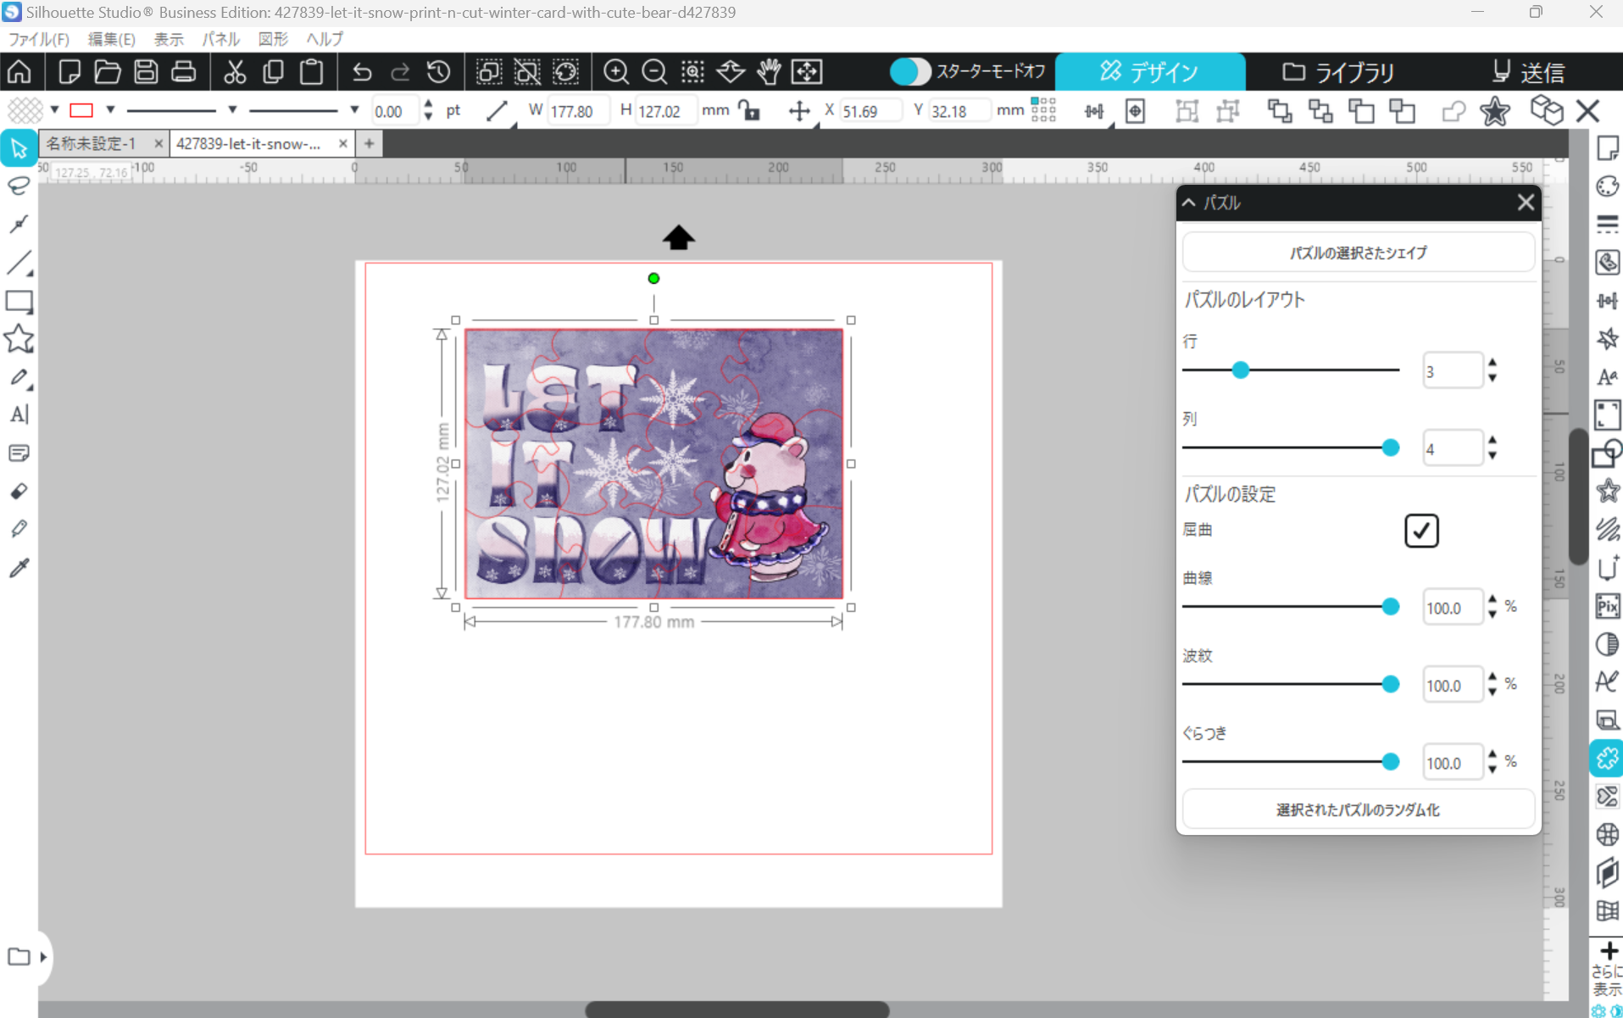Image resolution: width=1623 pixels, height=1018 pixels.
Task: Open the 送信 tab
Action: [x=1527, y=72]
